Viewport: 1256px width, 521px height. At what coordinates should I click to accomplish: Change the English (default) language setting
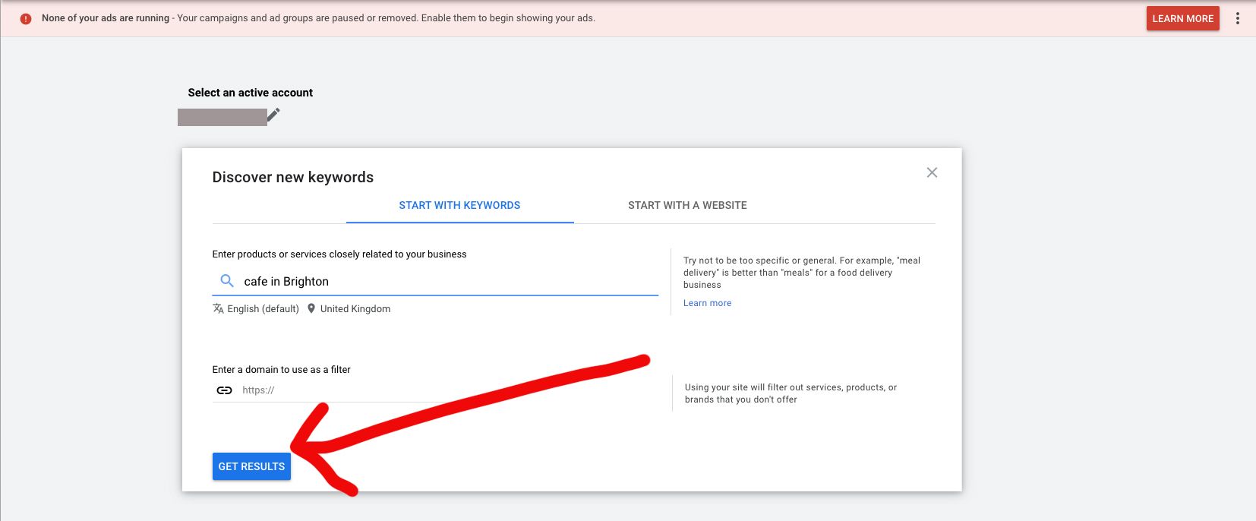263,309
